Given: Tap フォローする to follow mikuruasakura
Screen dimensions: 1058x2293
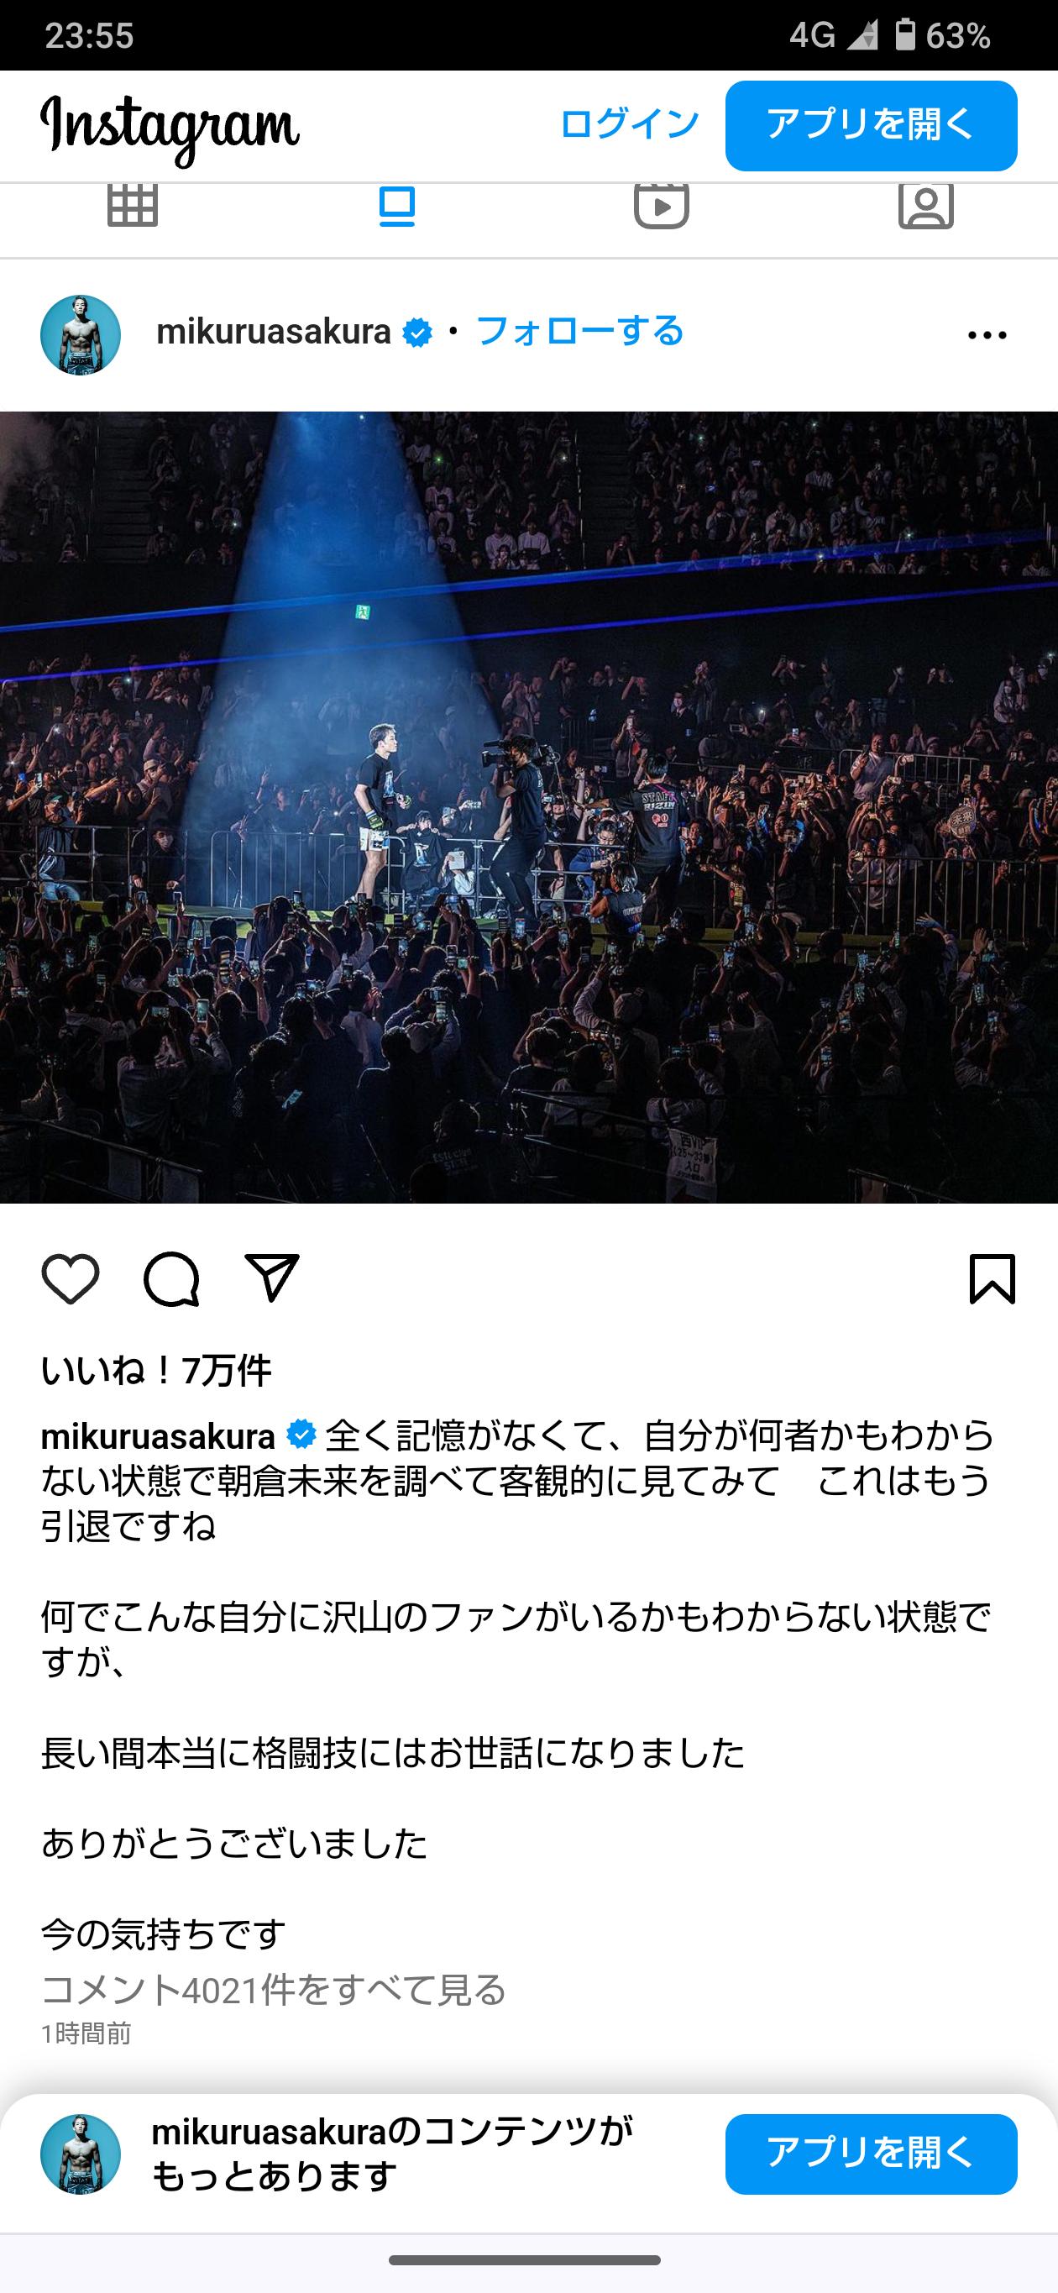Looking at the screenshot, I should (579, 331).
